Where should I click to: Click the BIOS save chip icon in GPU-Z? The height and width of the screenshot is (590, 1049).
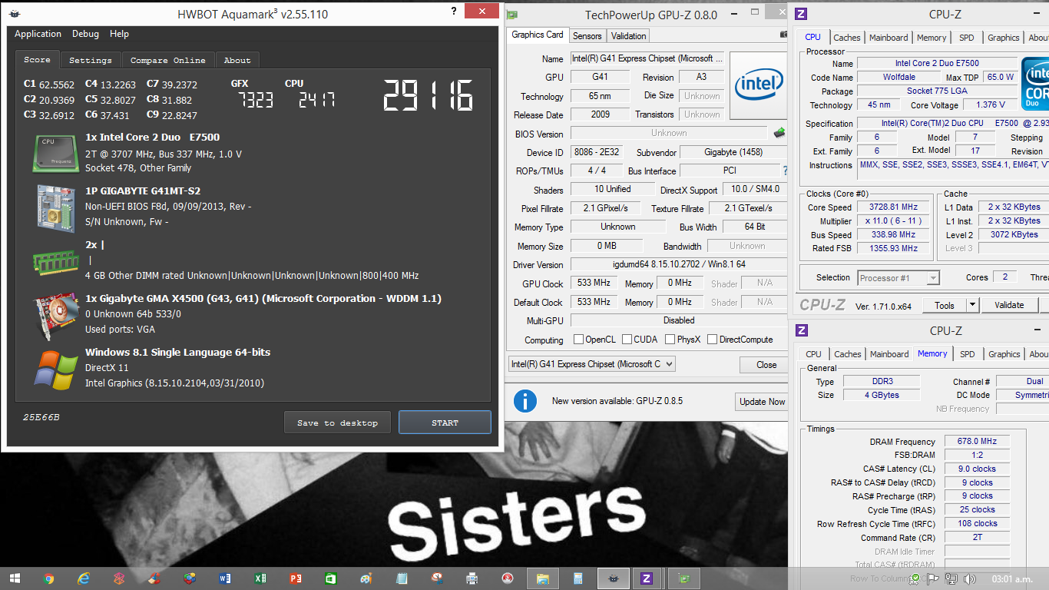click(779, 132)
